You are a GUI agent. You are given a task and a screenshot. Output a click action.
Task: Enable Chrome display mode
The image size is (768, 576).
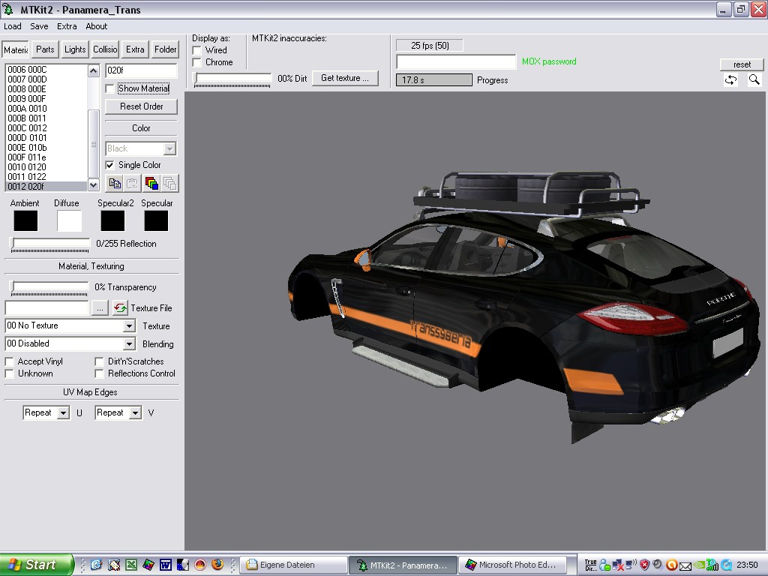197,62
